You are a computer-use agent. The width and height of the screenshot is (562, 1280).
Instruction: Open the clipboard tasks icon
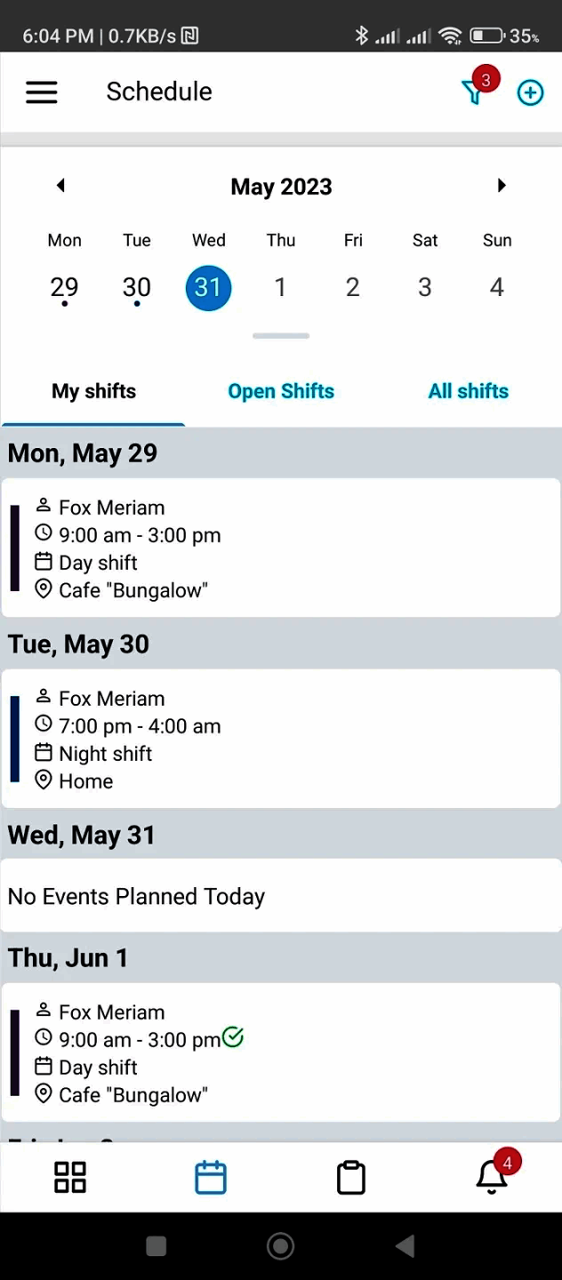(x=351, y=1177)
